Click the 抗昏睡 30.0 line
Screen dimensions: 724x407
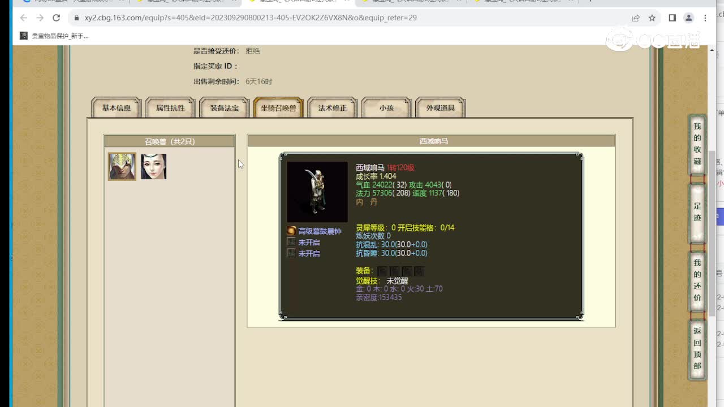391,253
